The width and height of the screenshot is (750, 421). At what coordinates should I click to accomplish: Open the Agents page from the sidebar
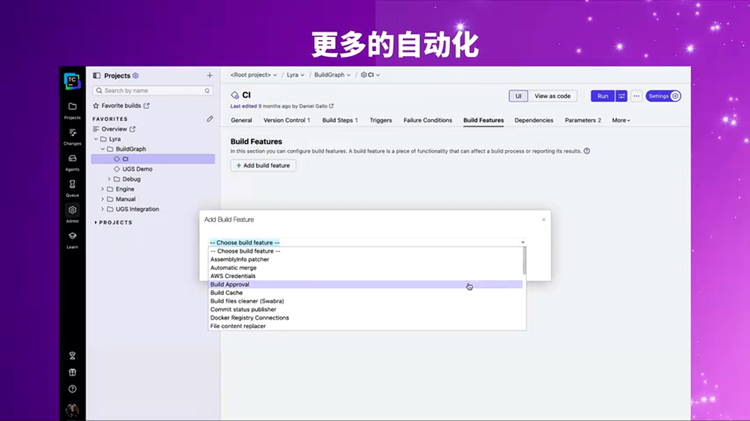point(72,159)
